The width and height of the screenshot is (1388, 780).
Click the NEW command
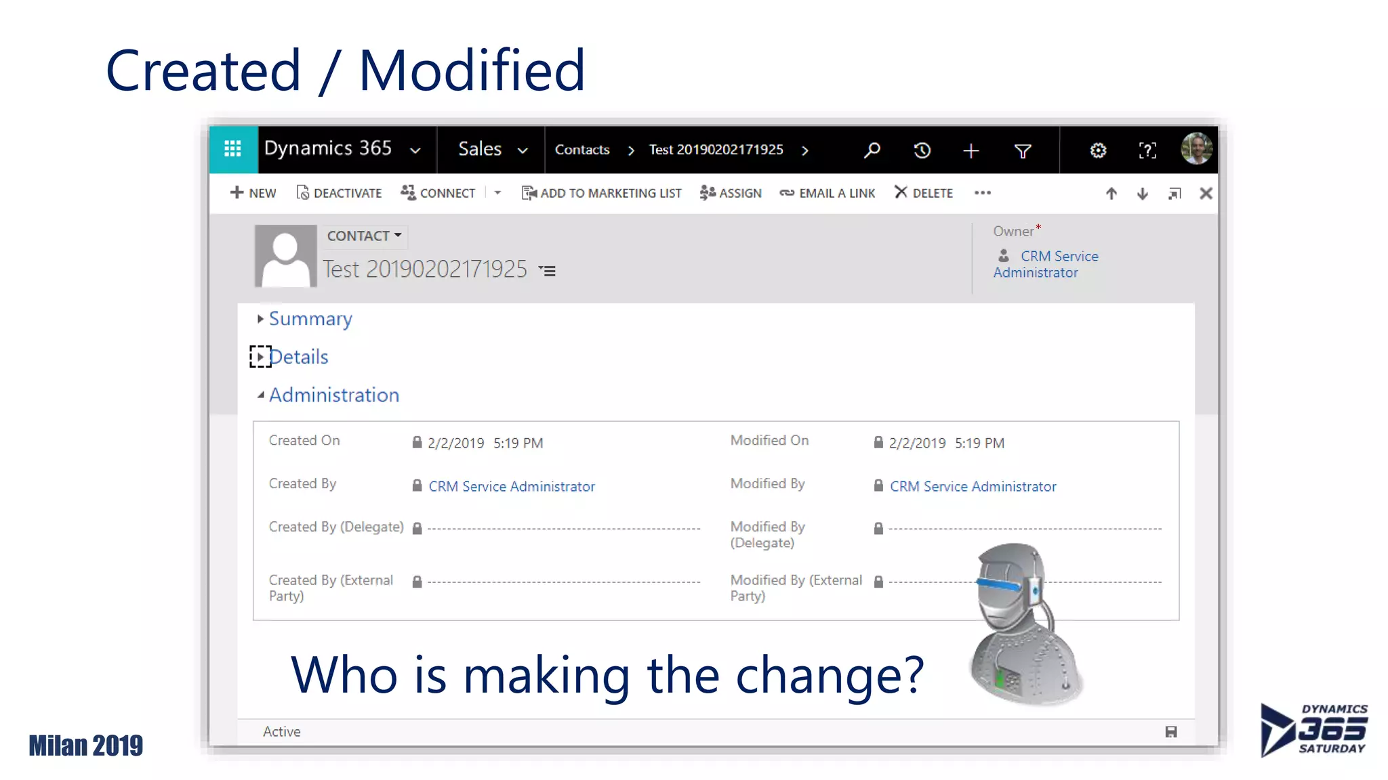(x=253, y=193)
